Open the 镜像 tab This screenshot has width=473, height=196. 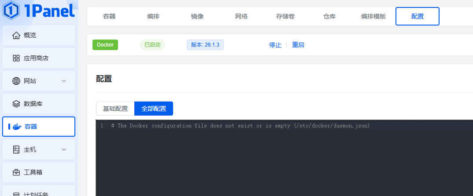[197, 16]
